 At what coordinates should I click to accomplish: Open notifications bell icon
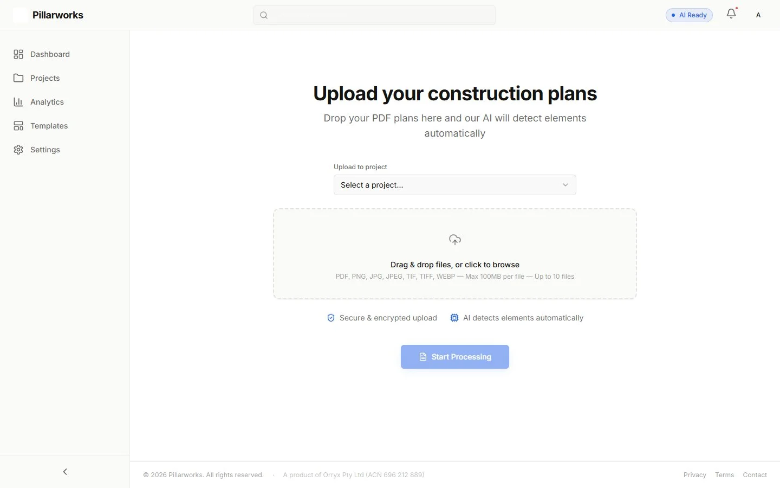coord(731,14)
